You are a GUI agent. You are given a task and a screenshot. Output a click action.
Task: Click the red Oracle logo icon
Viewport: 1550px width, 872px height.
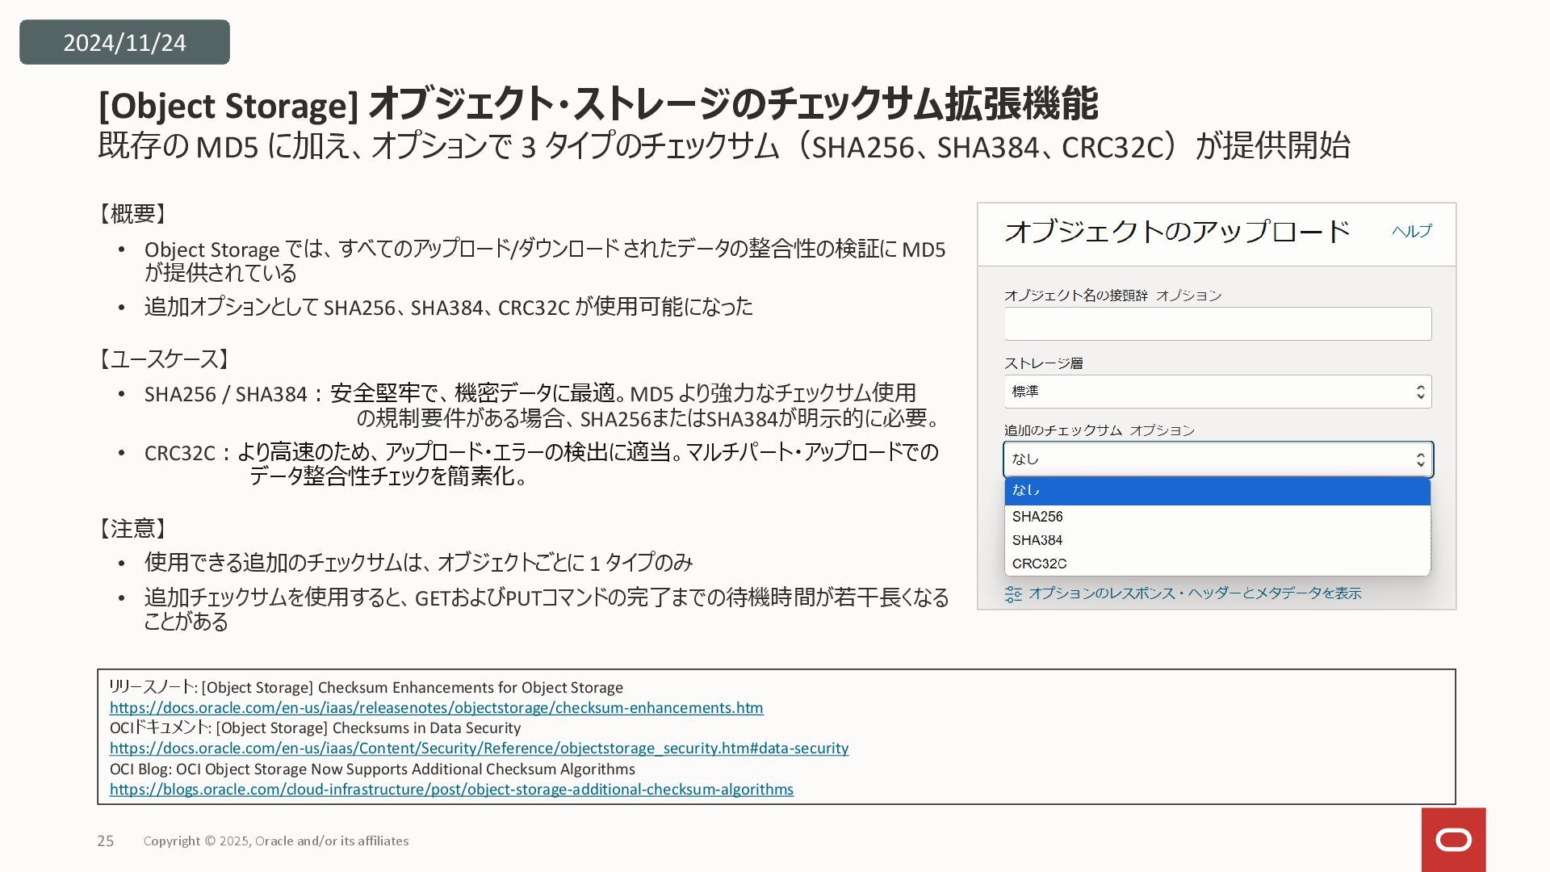(x=1453, y=840)
